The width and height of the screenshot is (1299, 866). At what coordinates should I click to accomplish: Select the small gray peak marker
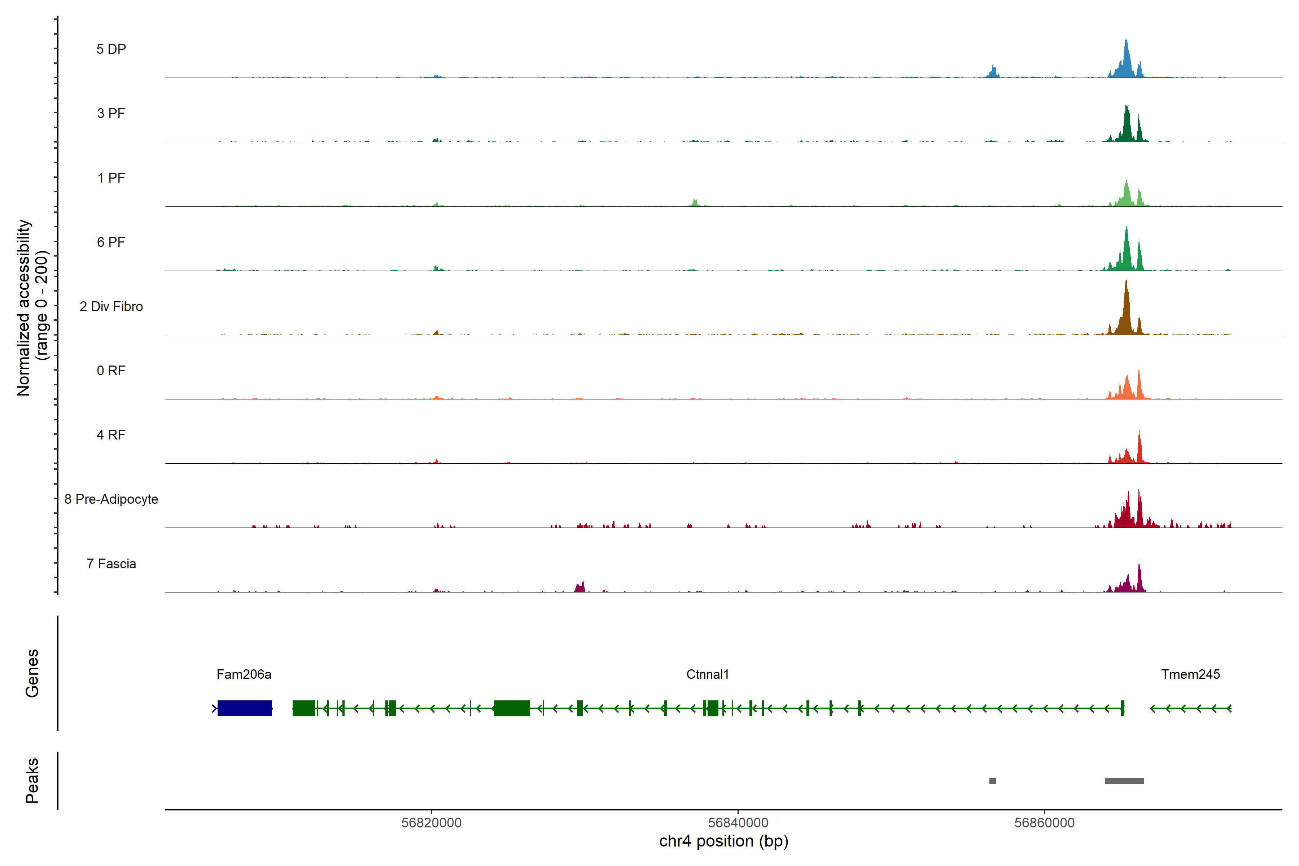click(x=993, y=781)
